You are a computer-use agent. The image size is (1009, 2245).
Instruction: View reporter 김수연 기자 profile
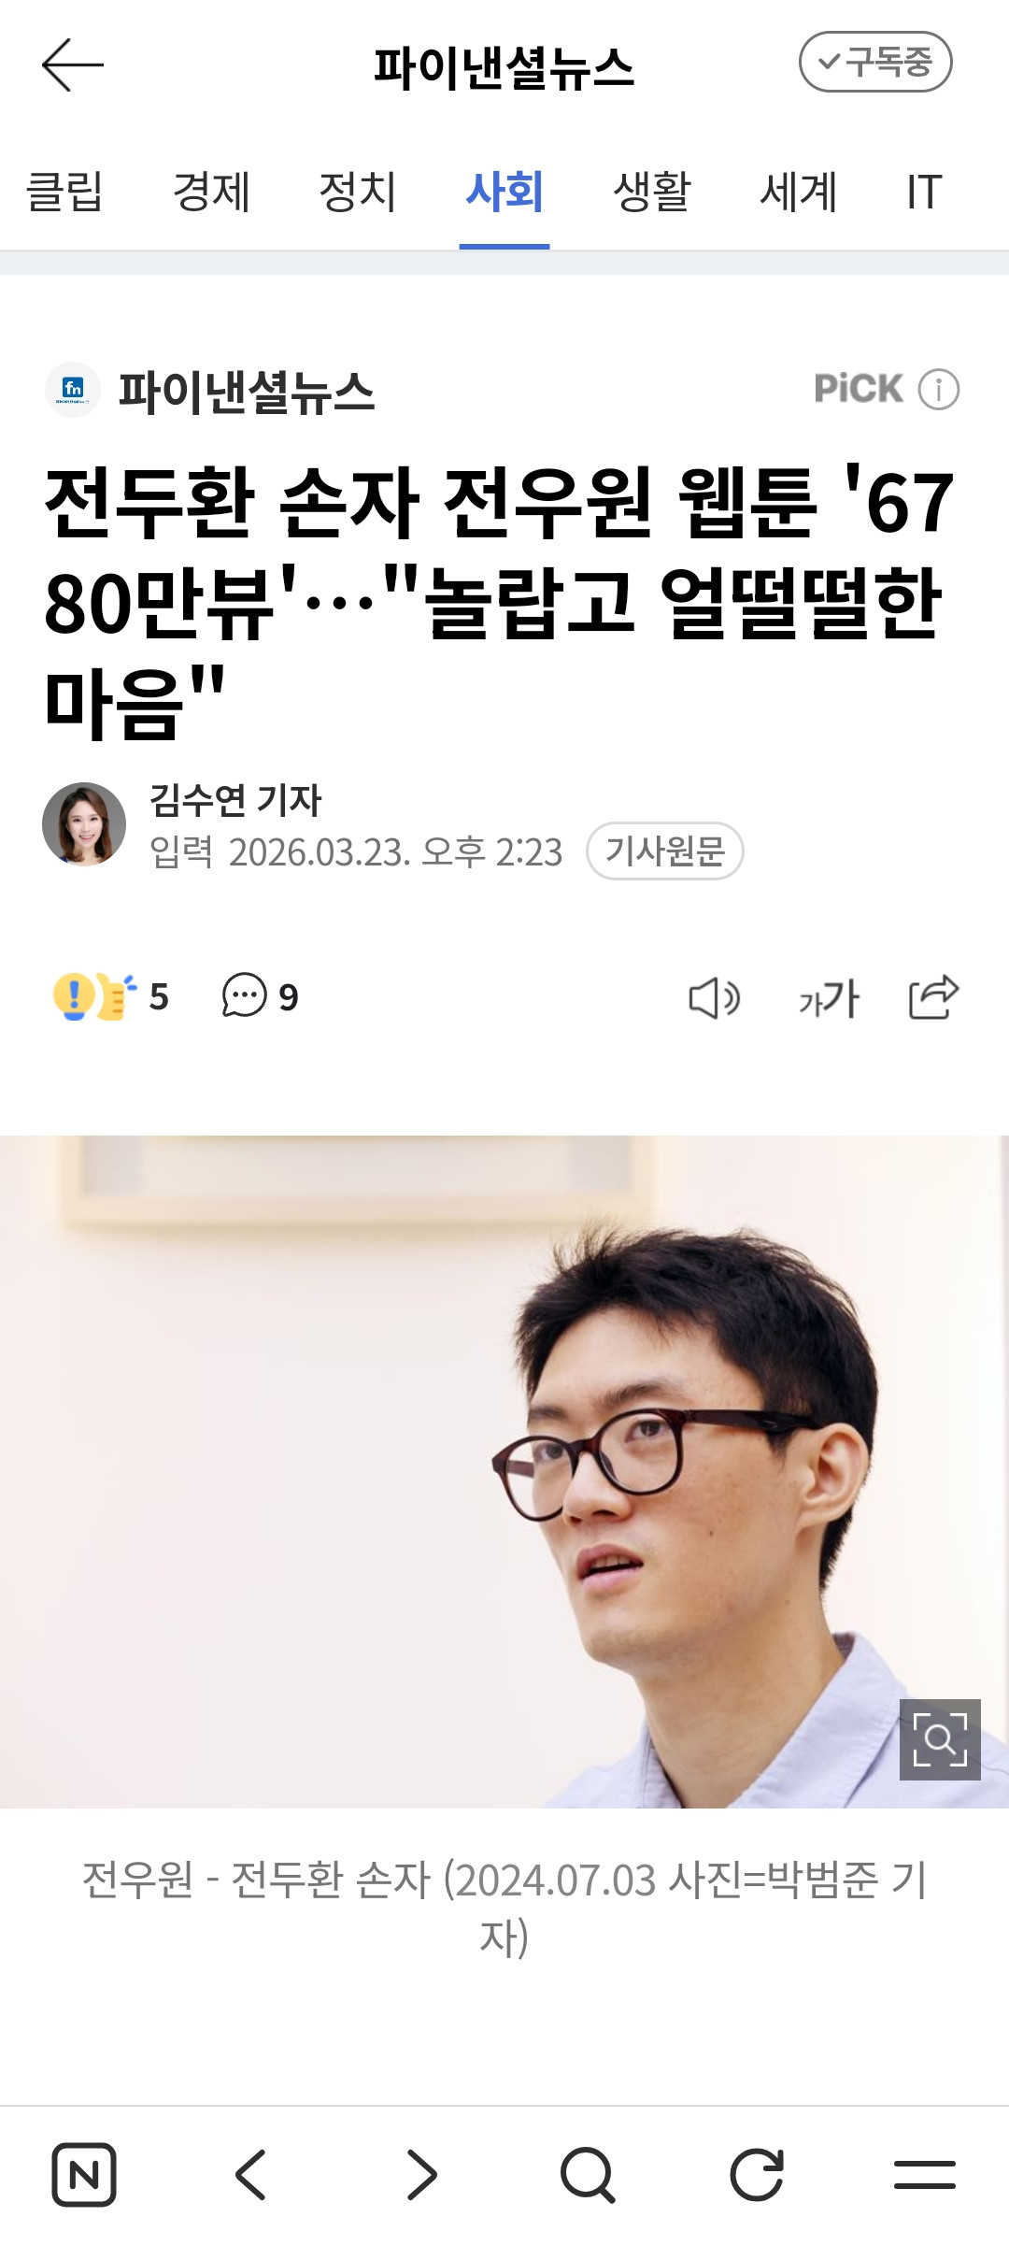click(x=235, y=800)
